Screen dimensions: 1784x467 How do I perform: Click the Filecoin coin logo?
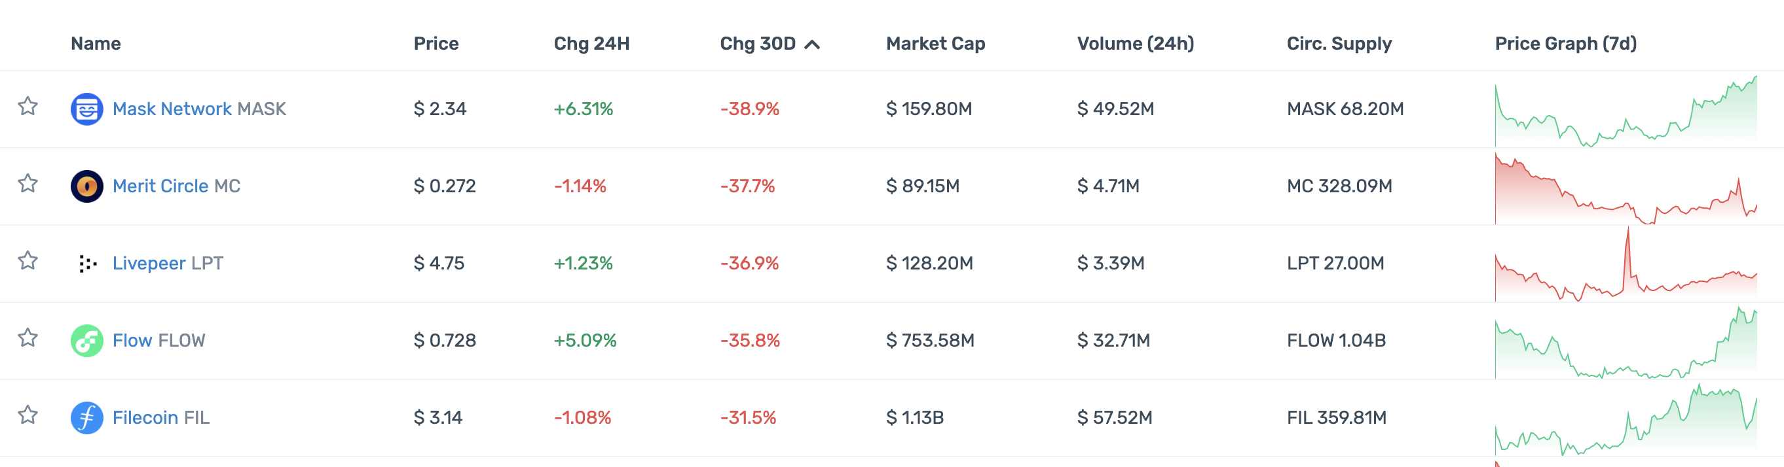click(86, 418)
